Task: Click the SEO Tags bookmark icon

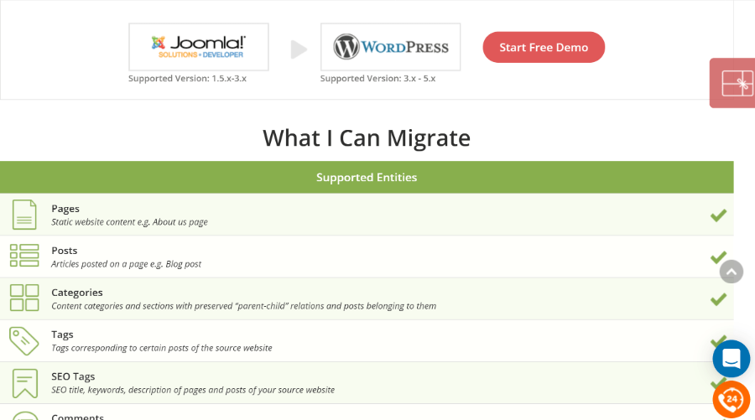Action: 24,383
